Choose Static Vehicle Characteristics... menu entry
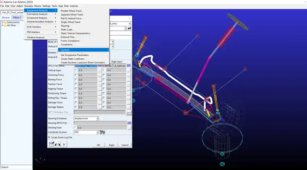 [x=83, y=33]
